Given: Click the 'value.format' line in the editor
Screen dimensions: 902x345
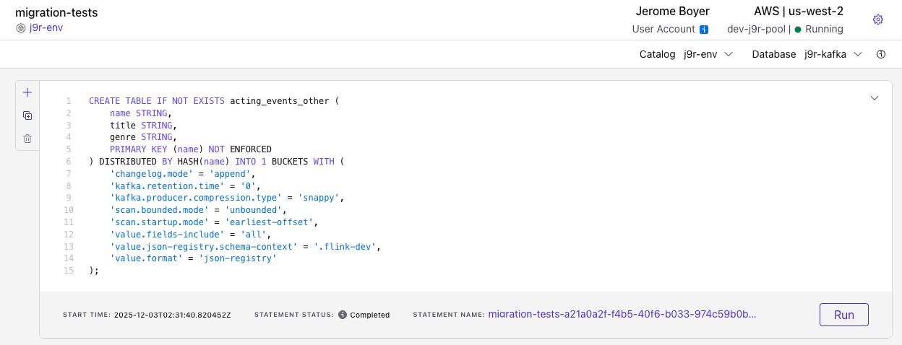Looking at the screenshot, I should coord(193,258).
